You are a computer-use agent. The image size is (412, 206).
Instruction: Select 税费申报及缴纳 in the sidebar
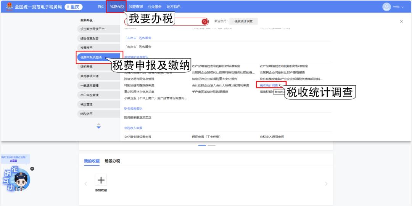91,57
